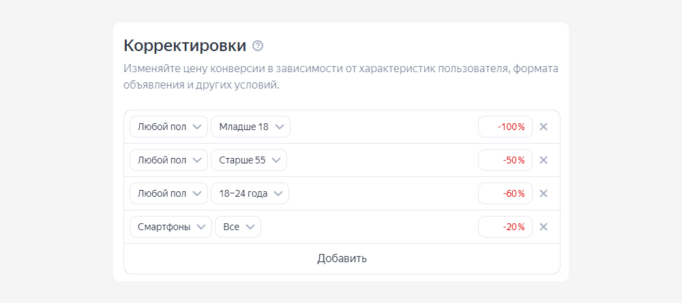Open the Смартфоны device dropdown

pyautogui.click(x=170, y=227)
